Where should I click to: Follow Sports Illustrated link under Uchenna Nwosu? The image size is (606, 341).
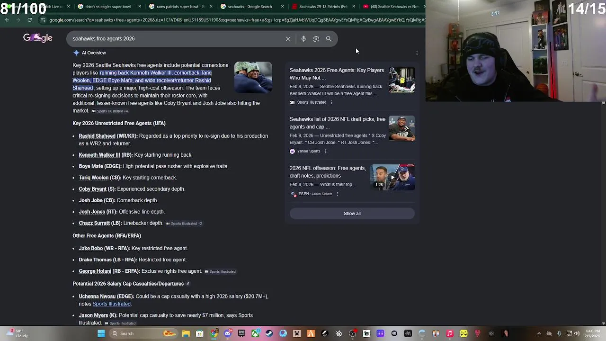111,304
